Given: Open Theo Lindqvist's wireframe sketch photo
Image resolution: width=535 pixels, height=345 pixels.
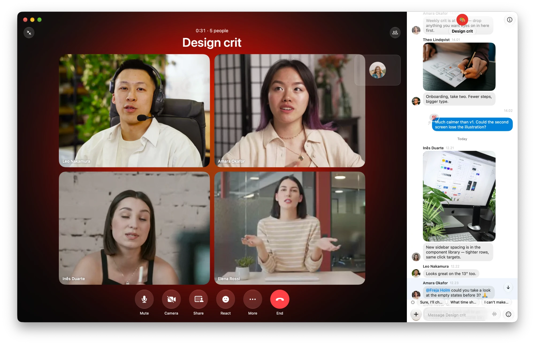Looking at the screenshot, I should coord(459,67).
